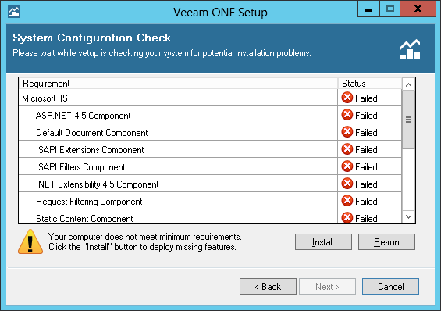Click the Veeam ONE title bar app icon
Viewport: 441px width, 311px height.
14,12
